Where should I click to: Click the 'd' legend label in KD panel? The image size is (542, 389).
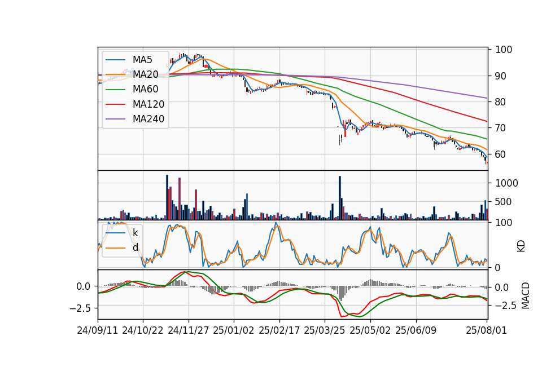[135, 247]
